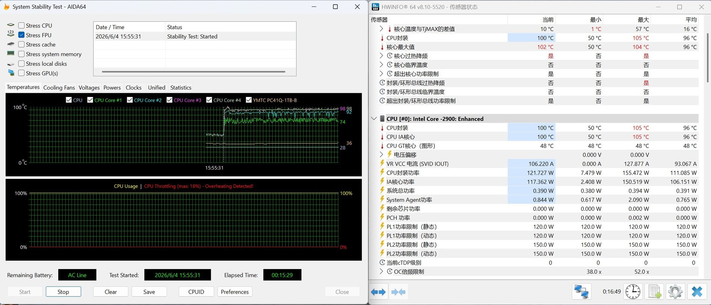Image resolution: width=711 pixels, height=305 pixels.
Task: Enable Stress GPU(s) checkbox
Action: (x=21, y=73)
